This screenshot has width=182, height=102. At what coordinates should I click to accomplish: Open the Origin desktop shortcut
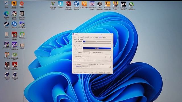22,5
